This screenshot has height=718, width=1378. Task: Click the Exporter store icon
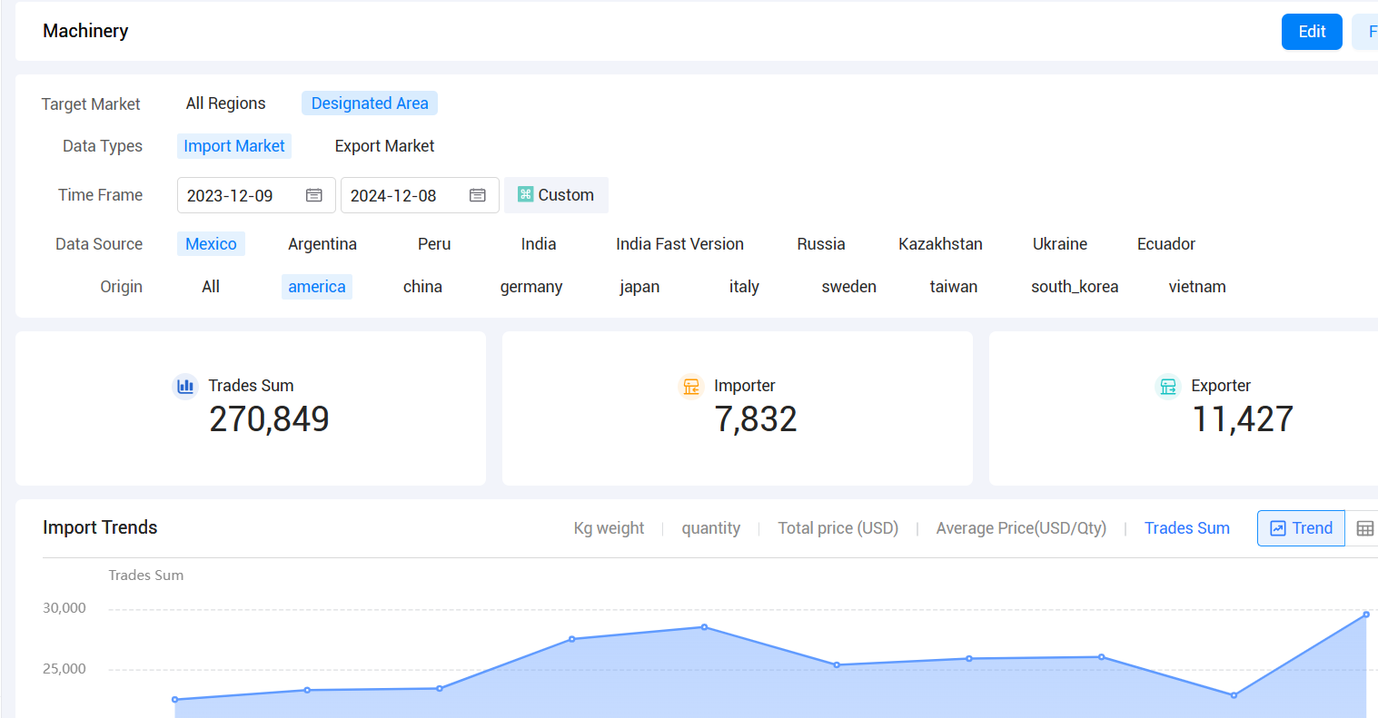[x=1168, y=386]
